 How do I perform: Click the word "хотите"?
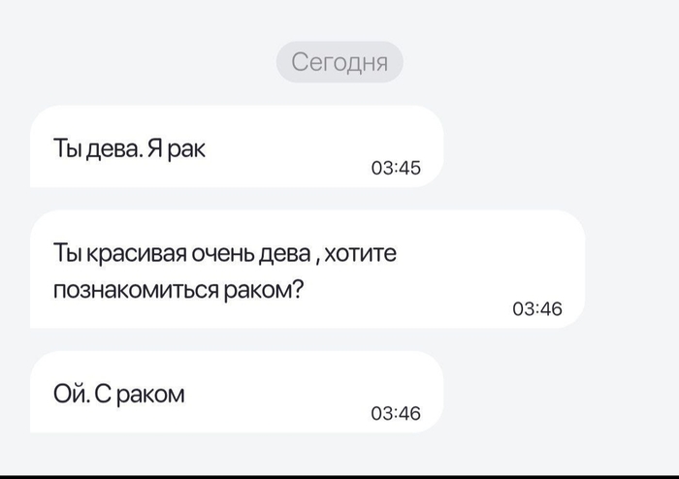point(360,253)
